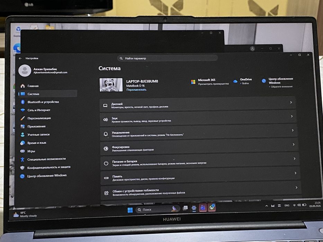Click the Фокусировка focus icon
The image size is (323, 242).
pyautogui.click(x=106, y=148)
